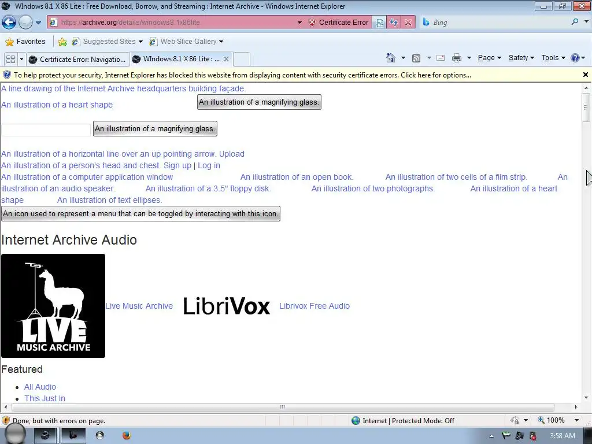Click the Stop loading icon

[x=408, y=23]
